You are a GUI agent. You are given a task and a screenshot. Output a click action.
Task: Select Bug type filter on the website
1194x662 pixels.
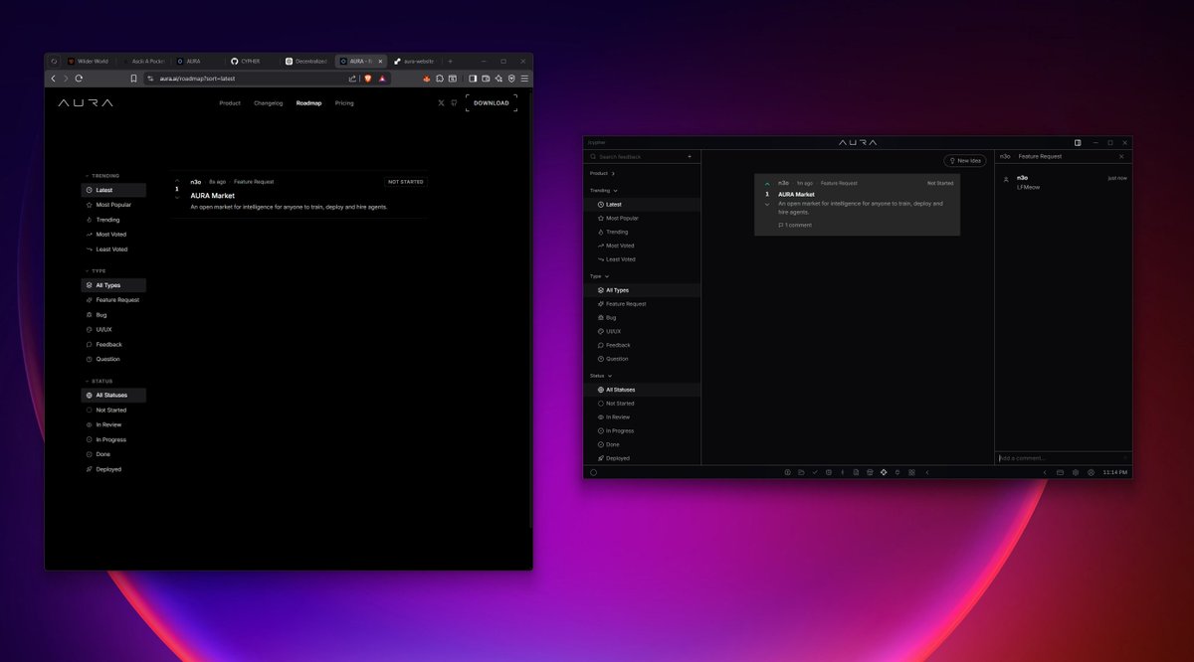[x=113, y=315]
